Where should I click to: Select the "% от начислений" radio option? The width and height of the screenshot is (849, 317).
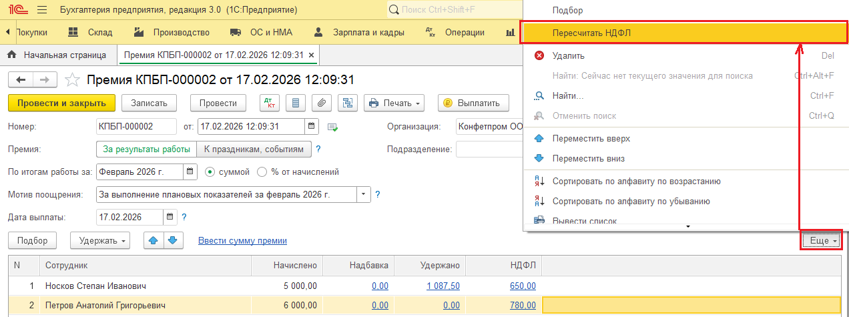coord(262,172)
